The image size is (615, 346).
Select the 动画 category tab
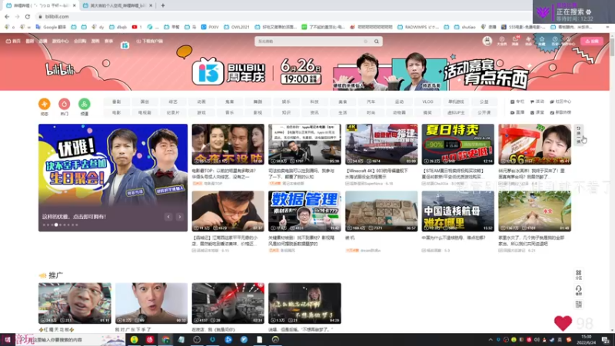point(201,101)
